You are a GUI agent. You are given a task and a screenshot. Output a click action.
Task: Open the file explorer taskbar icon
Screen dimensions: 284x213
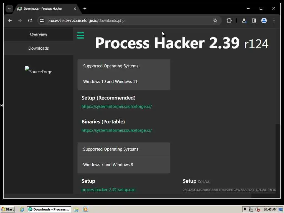point(76,209)
